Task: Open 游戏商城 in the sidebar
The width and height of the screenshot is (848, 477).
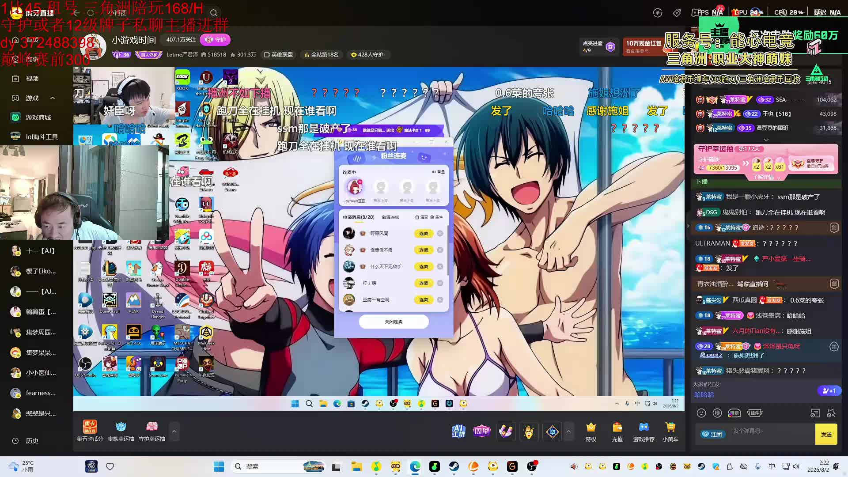Action: pos(38,117)
